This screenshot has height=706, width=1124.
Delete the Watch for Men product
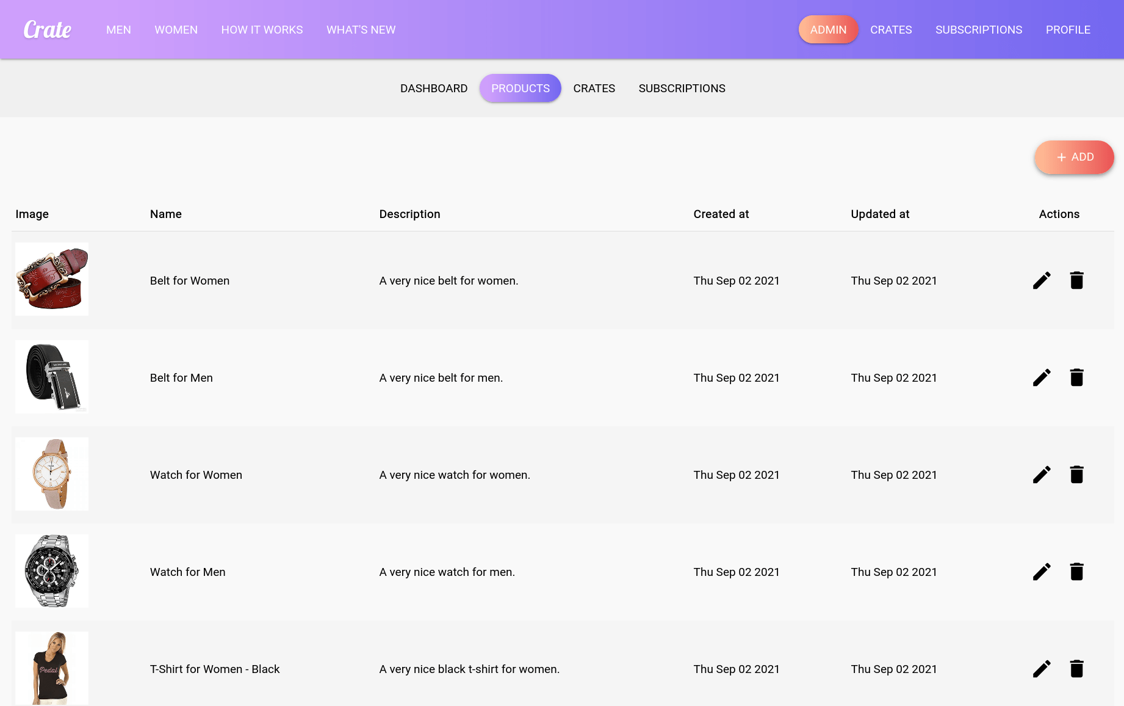point(1076,572)
